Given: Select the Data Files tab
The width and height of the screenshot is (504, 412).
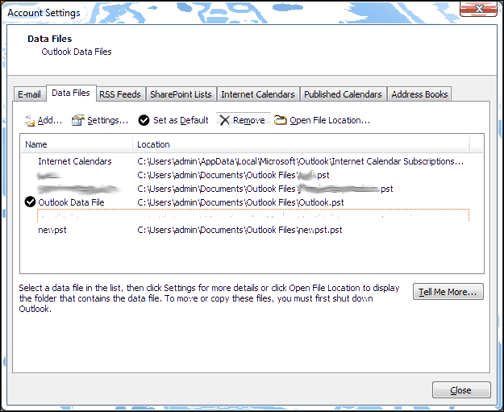Looking at the screenshot, I should coord(71,94).
